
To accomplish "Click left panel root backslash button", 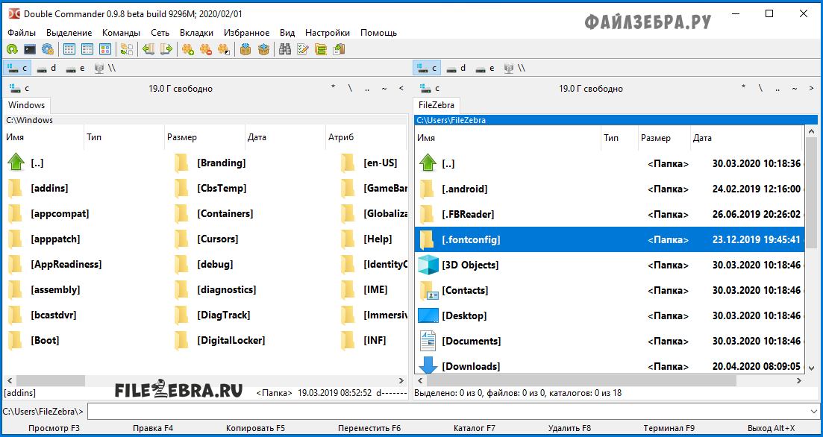I will [350, 88].
